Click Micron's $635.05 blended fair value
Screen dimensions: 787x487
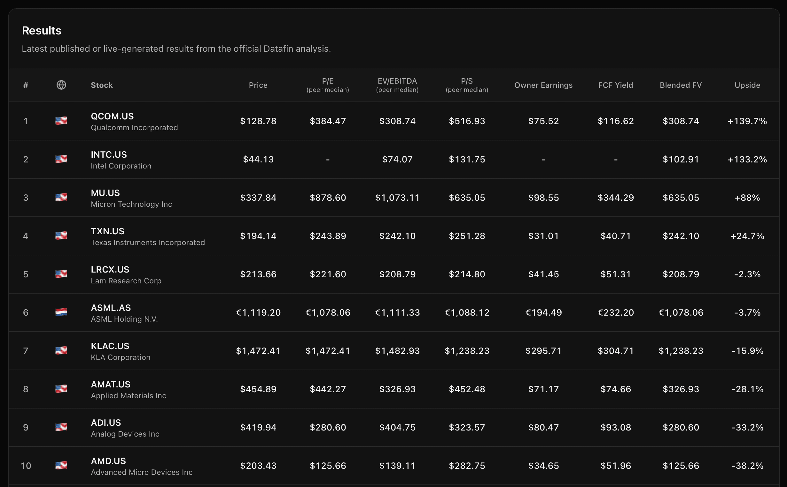coord(681,198)
